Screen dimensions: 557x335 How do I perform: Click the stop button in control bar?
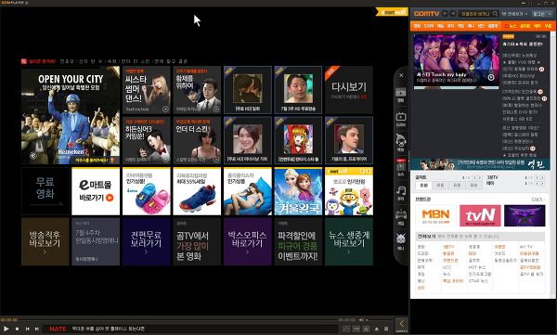tap(17, 329)
